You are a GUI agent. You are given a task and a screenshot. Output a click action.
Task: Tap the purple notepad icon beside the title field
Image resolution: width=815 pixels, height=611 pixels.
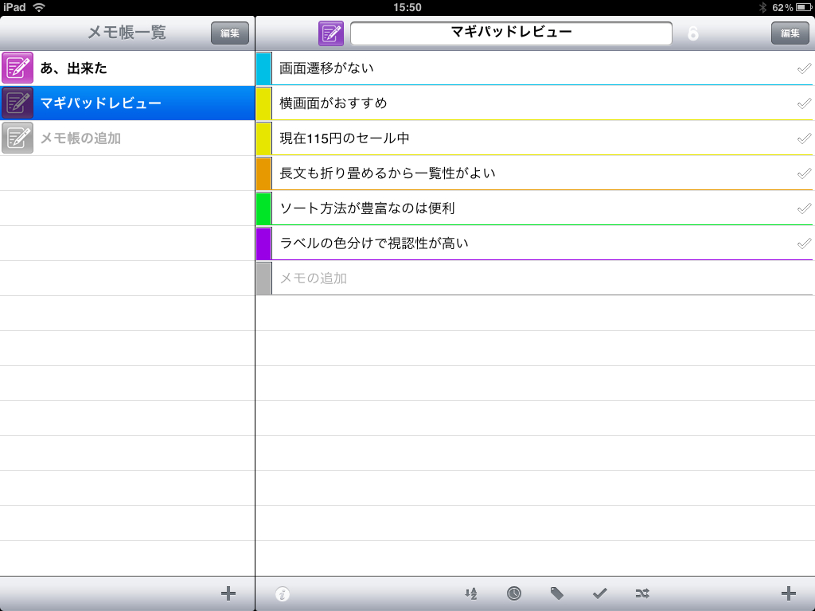point(331,33)
